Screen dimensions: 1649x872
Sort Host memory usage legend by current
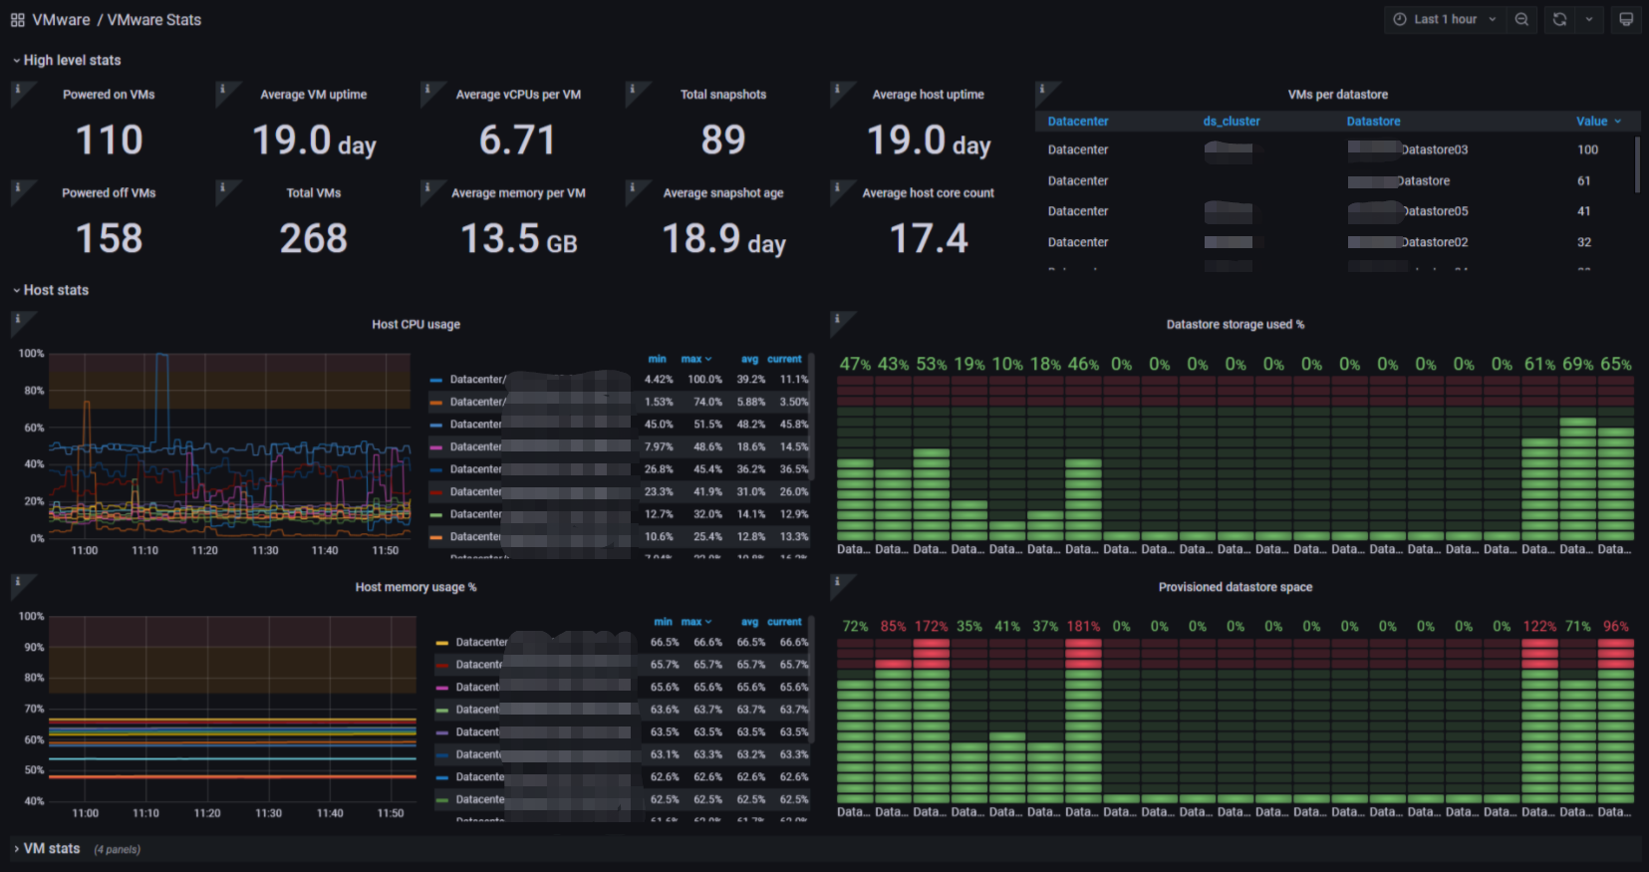pyautogui.click(x=785, y=622)
